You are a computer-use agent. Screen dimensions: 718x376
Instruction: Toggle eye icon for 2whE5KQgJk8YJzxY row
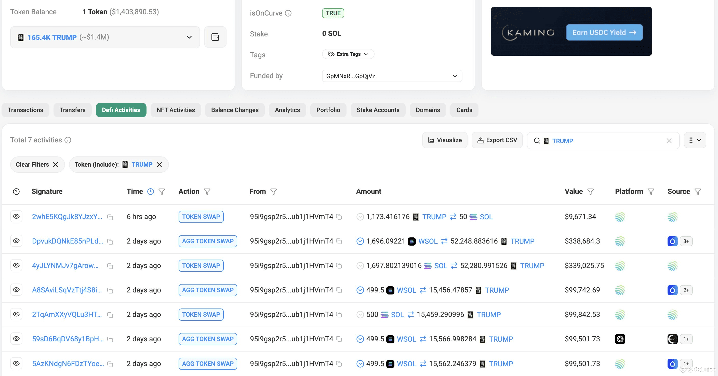(x=17, y=216)
